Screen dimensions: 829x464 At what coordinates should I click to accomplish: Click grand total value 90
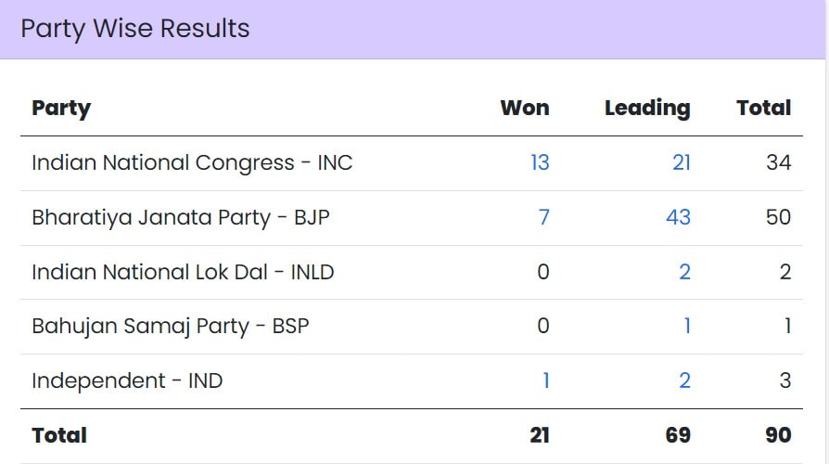coord(778,435)
